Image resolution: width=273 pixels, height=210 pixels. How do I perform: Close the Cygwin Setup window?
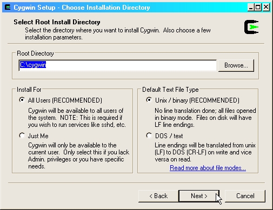266,8
